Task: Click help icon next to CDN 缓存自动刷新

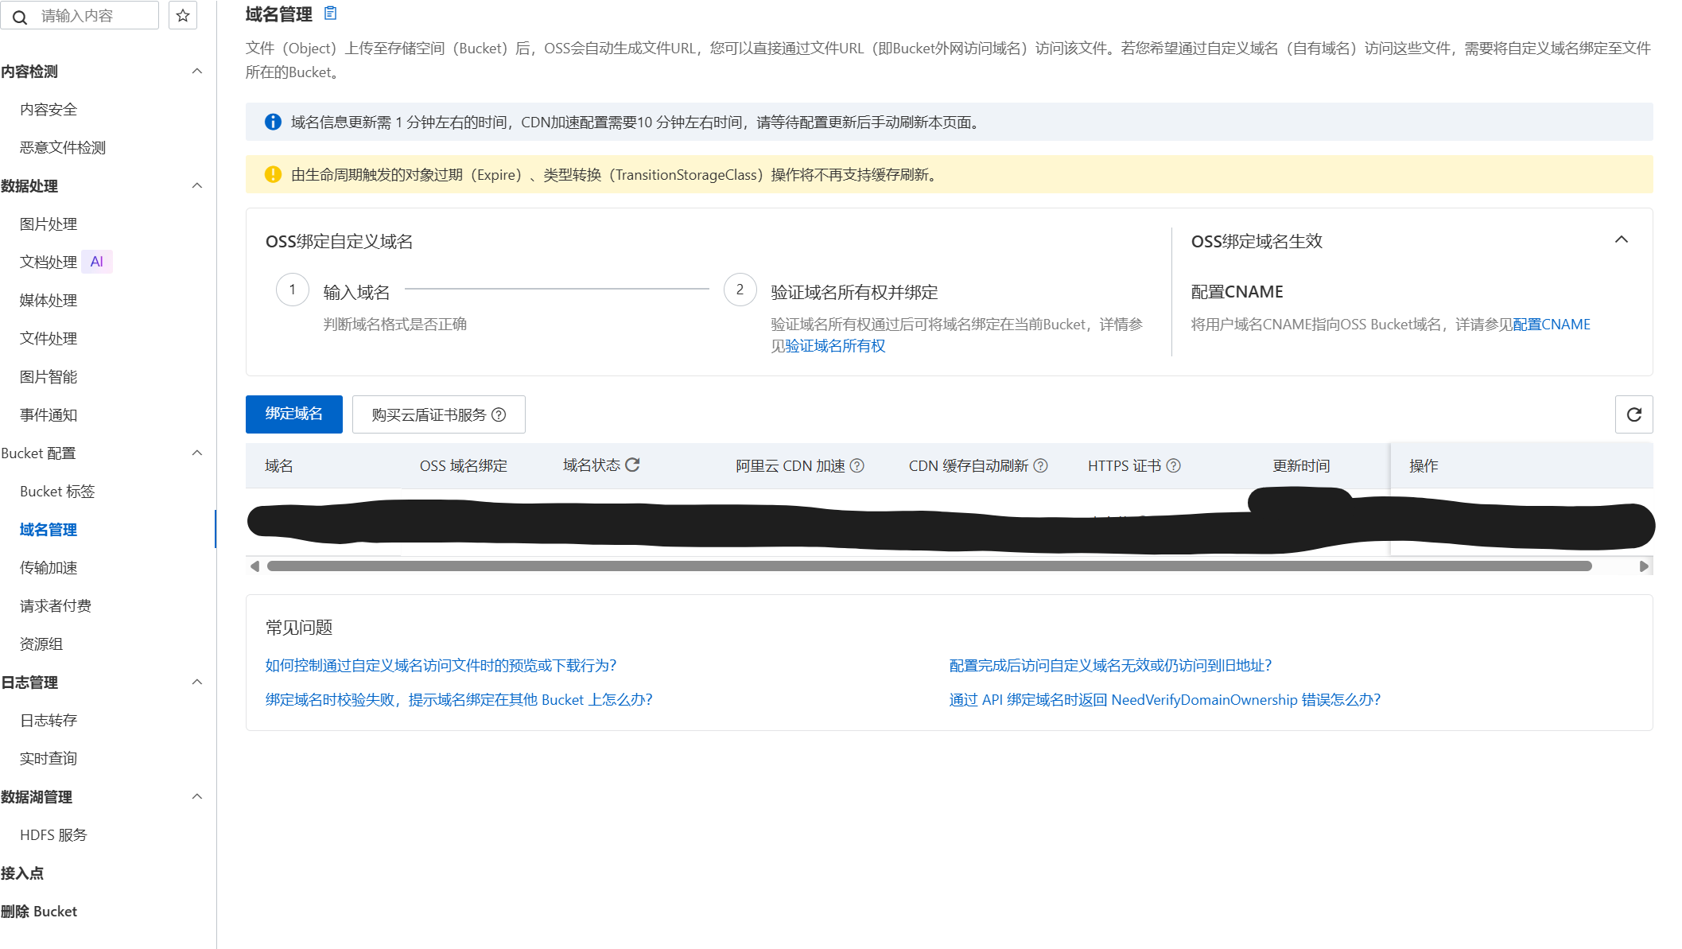Action: click(1040, 465)
